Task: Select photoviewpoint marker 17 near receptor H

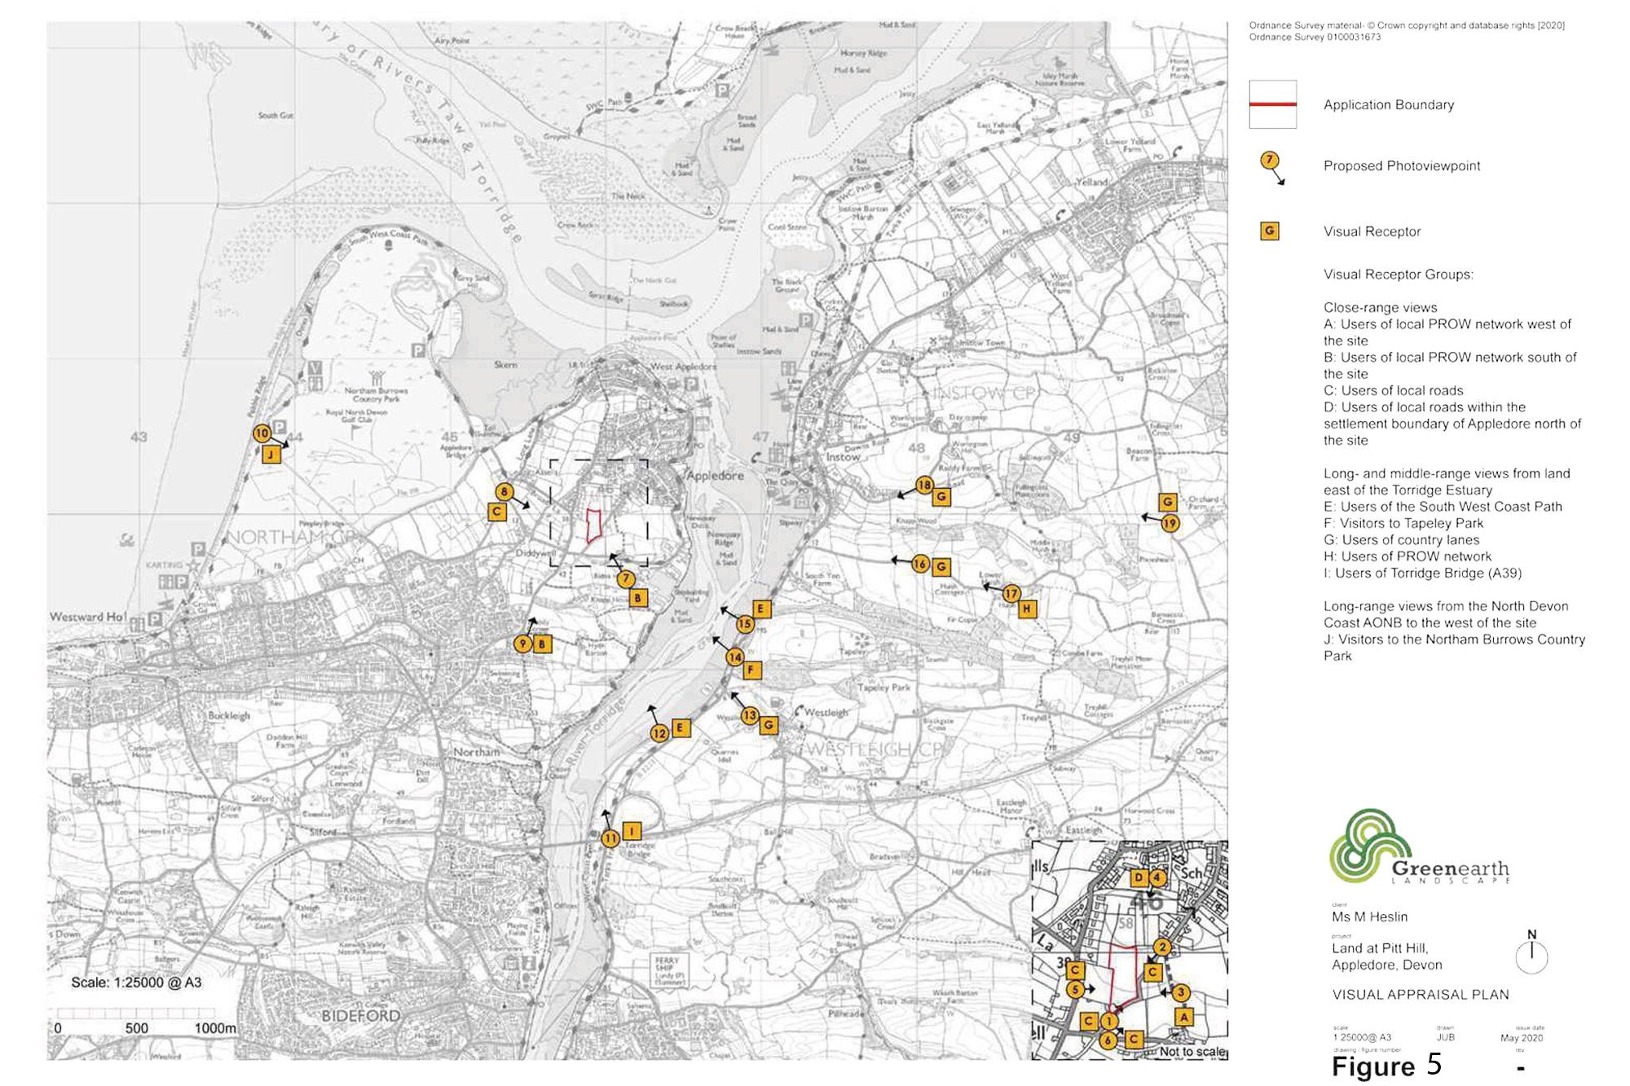Action: point(1011,593)
